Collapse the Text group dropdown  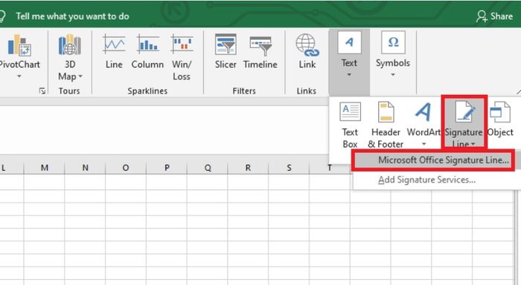click(x=349, y=54)
